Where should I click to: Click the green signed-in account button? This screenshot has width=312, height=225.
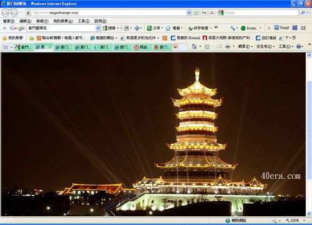point(251,28)
